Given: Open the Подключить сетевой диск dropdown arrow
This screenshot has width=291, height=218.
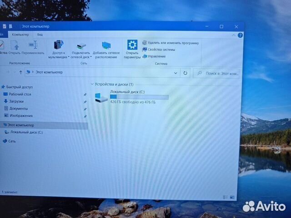Looking at the screenshot, I should click(x=91, y=57).
